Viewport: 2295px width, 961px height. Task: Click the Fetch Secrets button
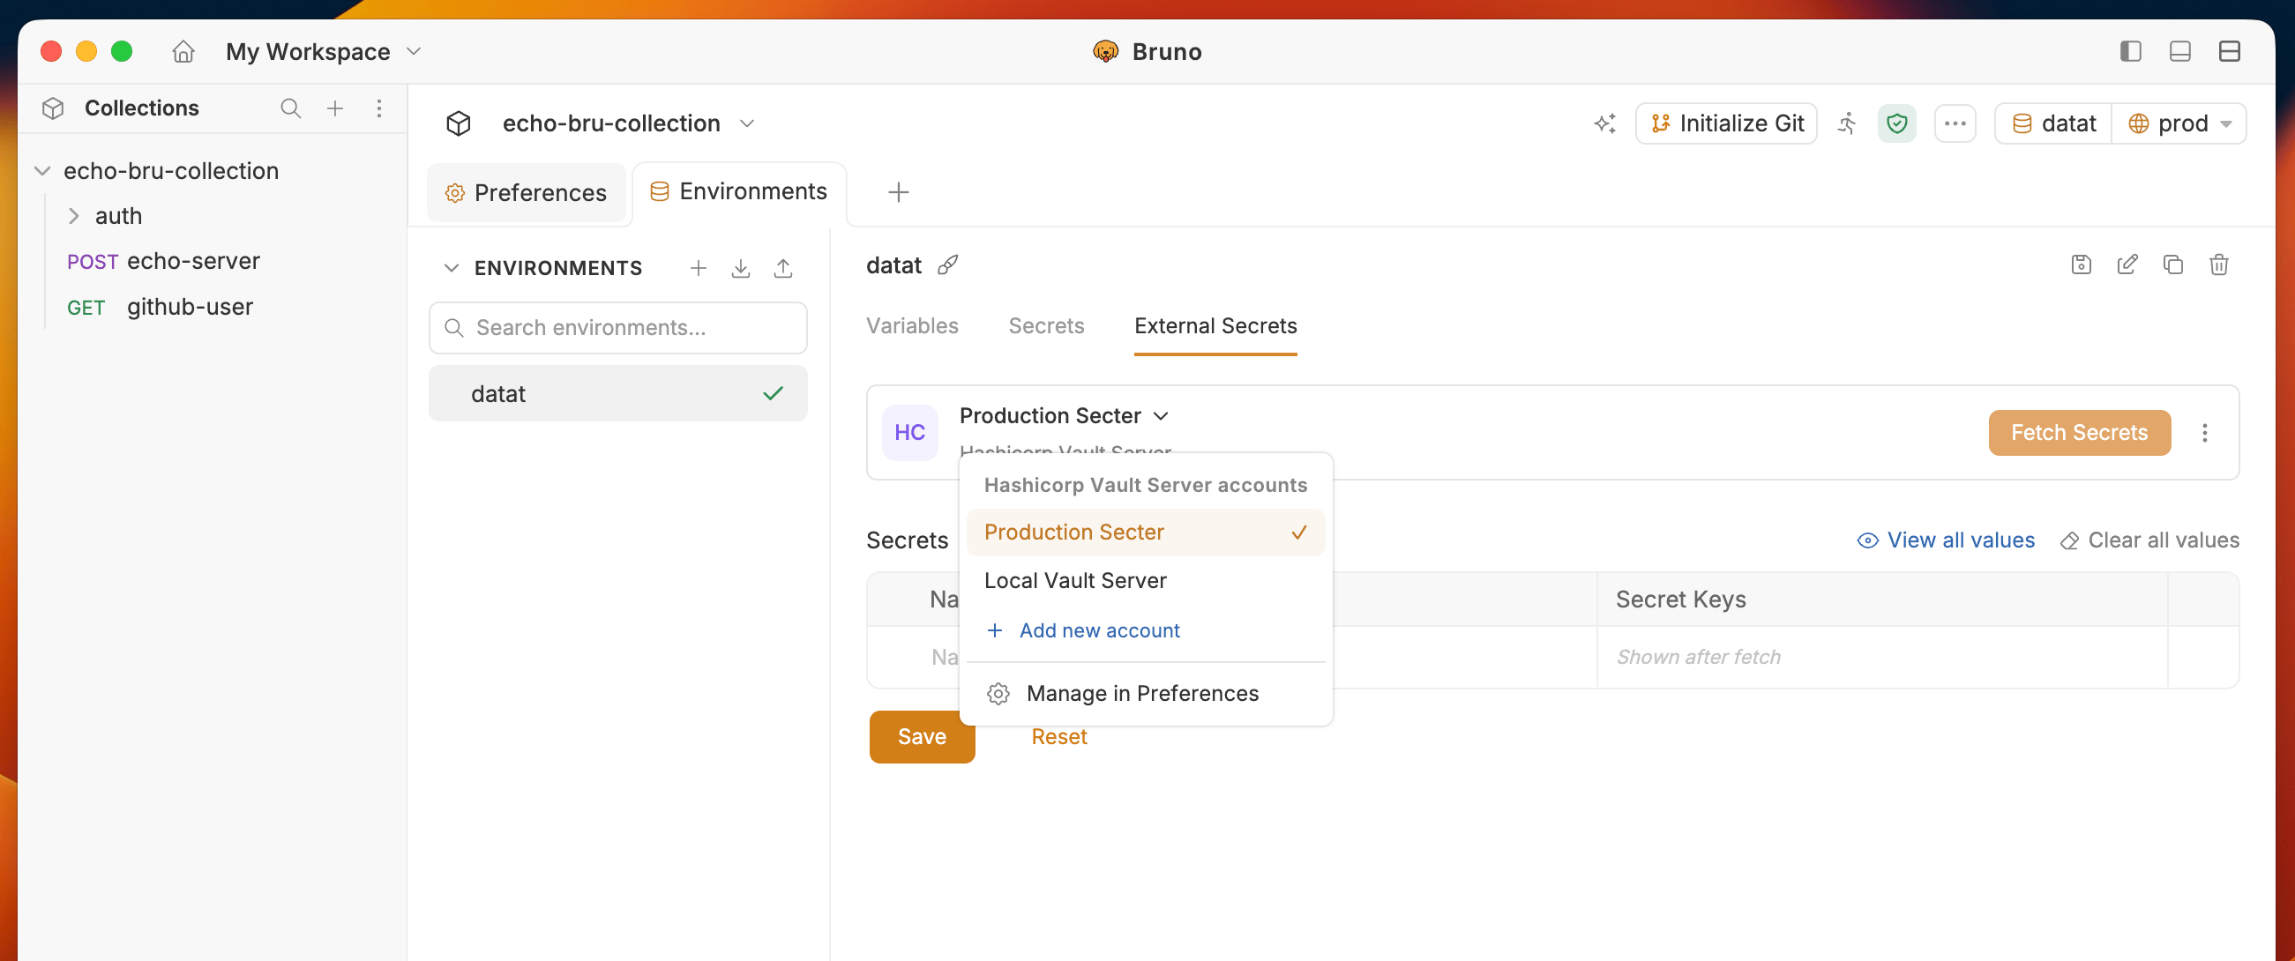tap(2079, 433)
